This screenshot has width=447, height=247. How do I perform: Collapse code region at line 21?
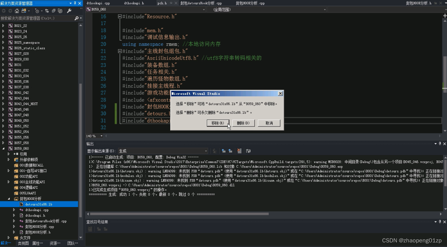pyautogui.click(x=120, y=51)
